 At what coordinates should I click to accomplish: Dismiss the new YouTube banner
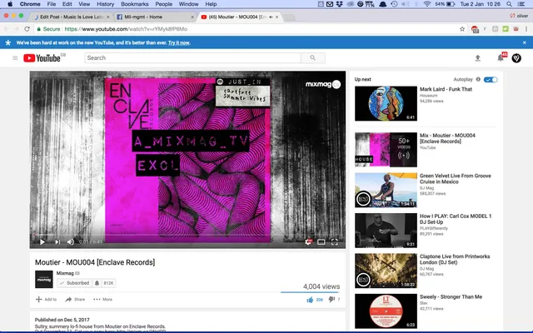[524, 42]
